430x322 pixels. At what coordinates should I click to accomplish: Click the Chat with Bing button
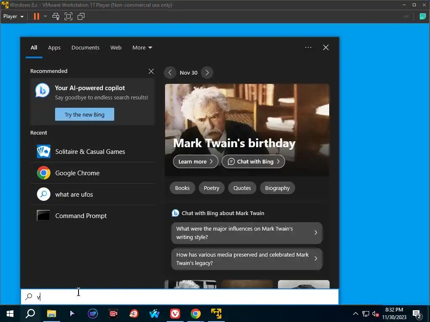tap(253, 161)
